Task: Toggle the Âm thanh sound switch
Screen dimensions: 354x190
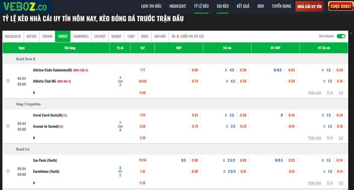Action: (x=340, y=37)
